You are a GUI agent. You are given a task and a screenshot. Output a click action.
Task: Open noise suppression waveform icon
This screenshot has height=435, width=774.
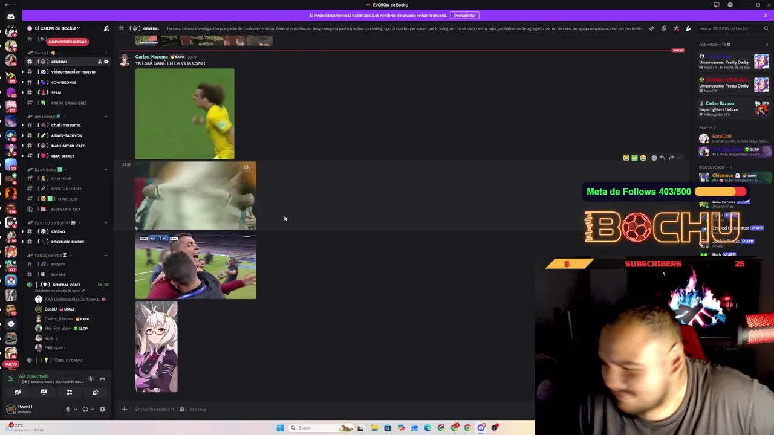(x=91, y=379)
